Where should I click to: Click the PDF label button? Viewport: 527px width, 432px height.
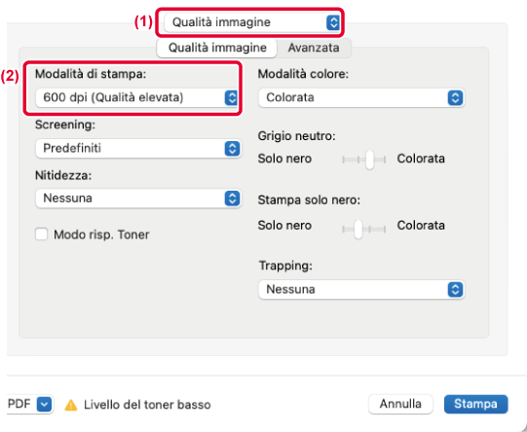[19, 404]
